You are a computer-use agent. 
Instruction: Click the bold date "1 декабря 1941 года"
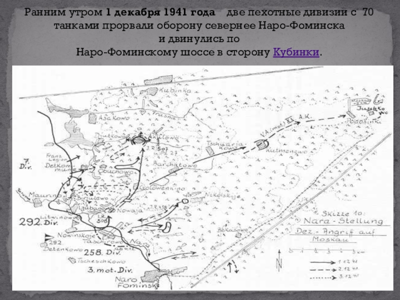point(160,12)
